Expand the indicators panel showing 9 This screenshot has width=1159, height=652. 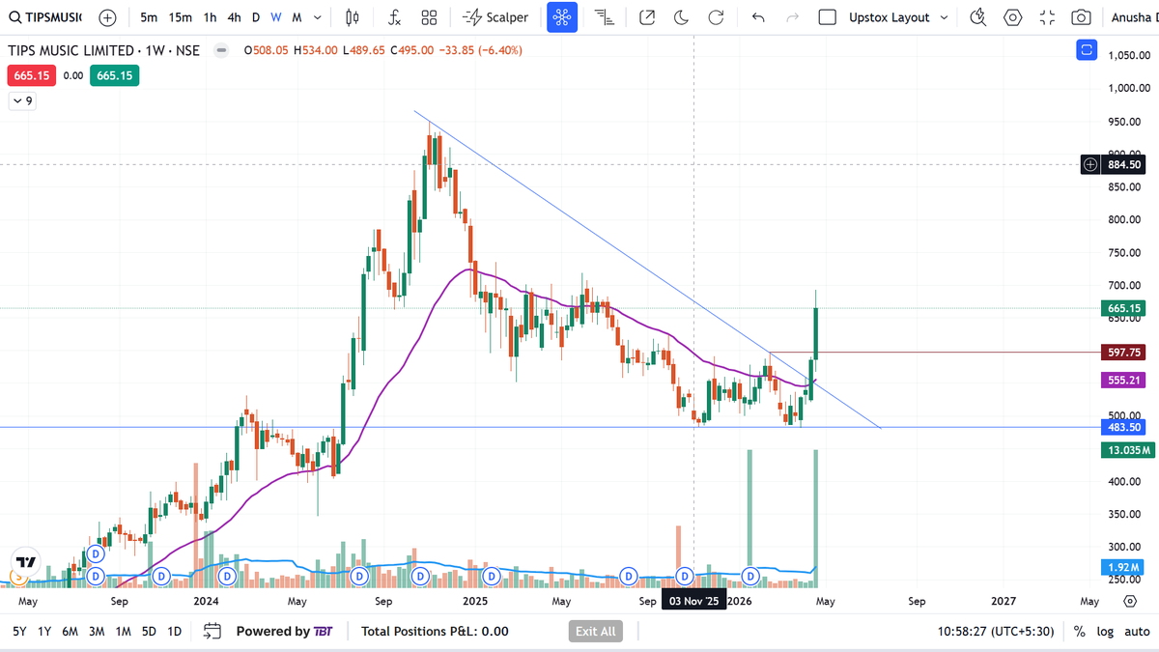pyautogui.click(x=22, y=100)
